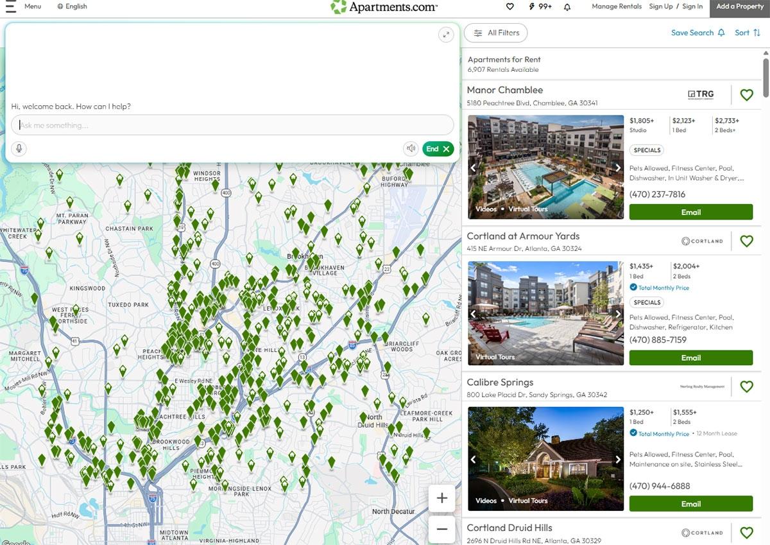The width and height of the screenshot is (770, 545).
Task: Go to the Apartments.com home logo
Action: [x=384, y=7]
